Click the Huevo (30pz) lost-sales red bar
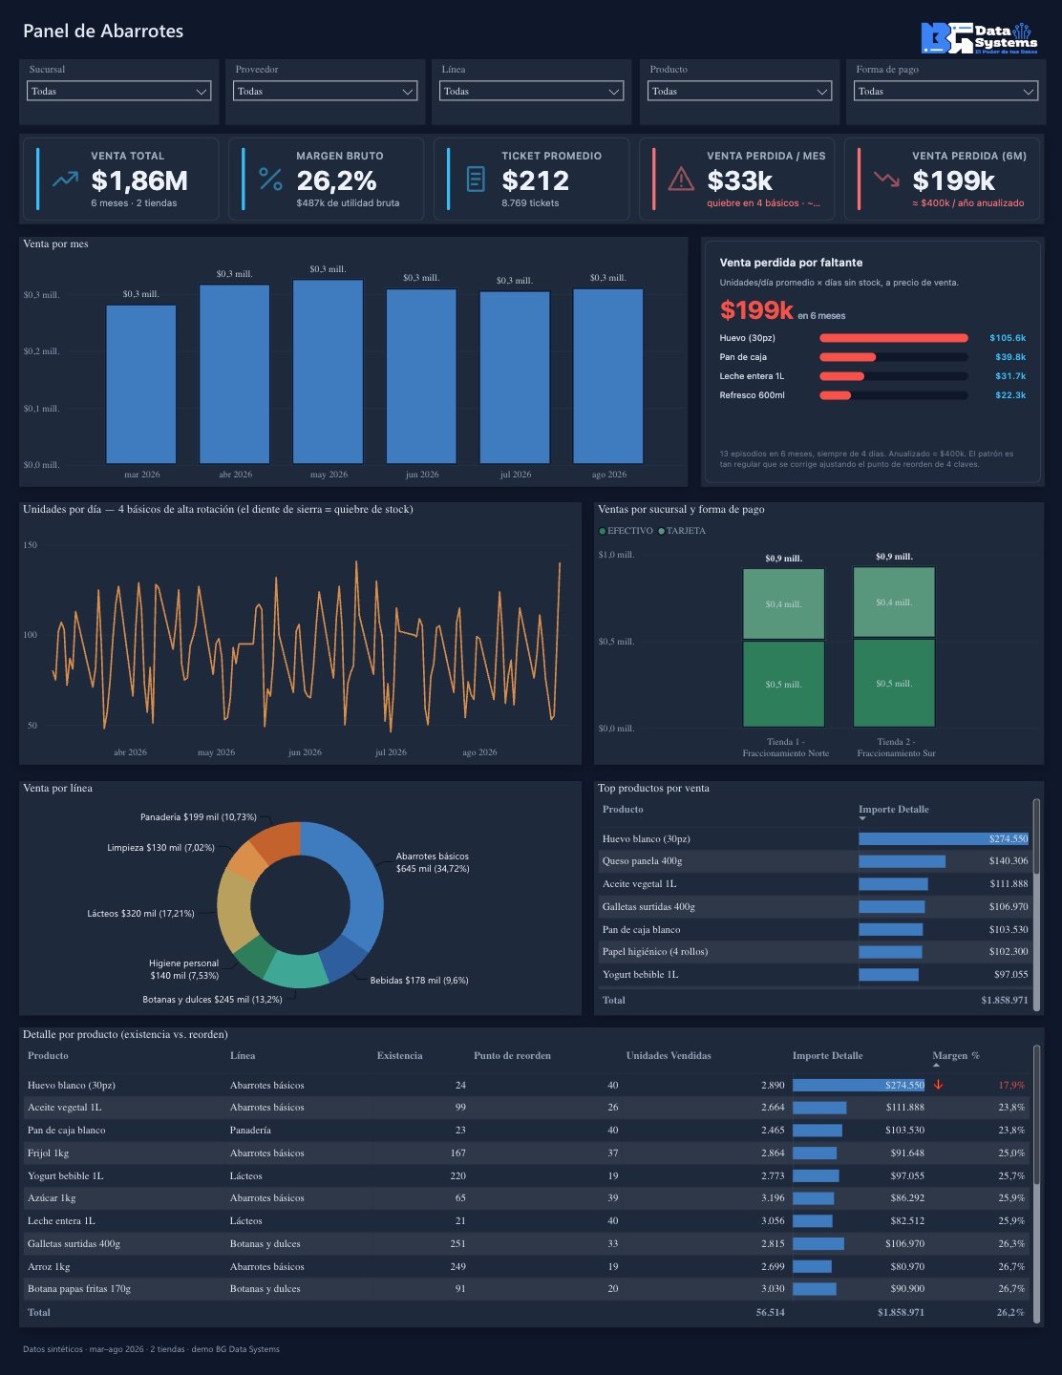Screen dimensions: 1062x1375 [x=894, y=338]
